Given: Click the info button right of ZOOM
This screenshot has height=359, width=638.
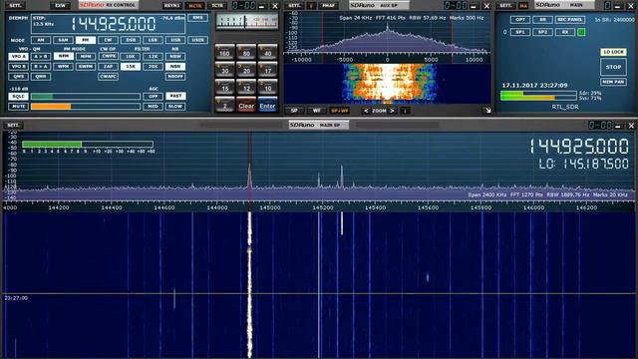Looking at the screenshot, I should click(406, 111).
